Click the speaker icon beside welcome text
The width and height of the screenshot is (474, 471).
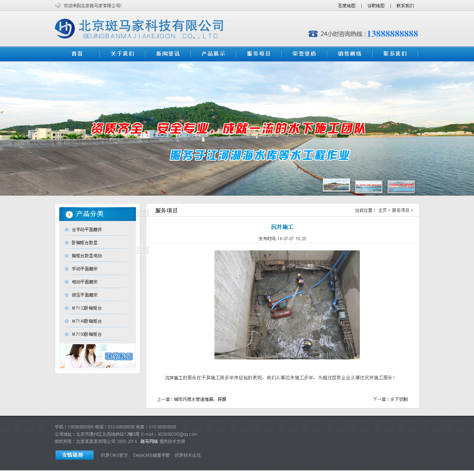coord(58,5)
